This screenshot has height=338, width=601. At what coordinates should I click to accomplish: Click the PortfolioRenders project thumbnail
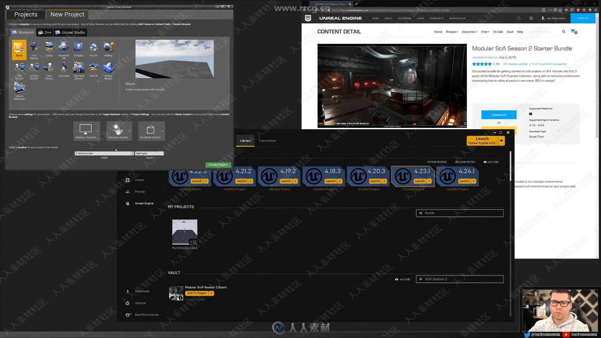coord(184,232)
